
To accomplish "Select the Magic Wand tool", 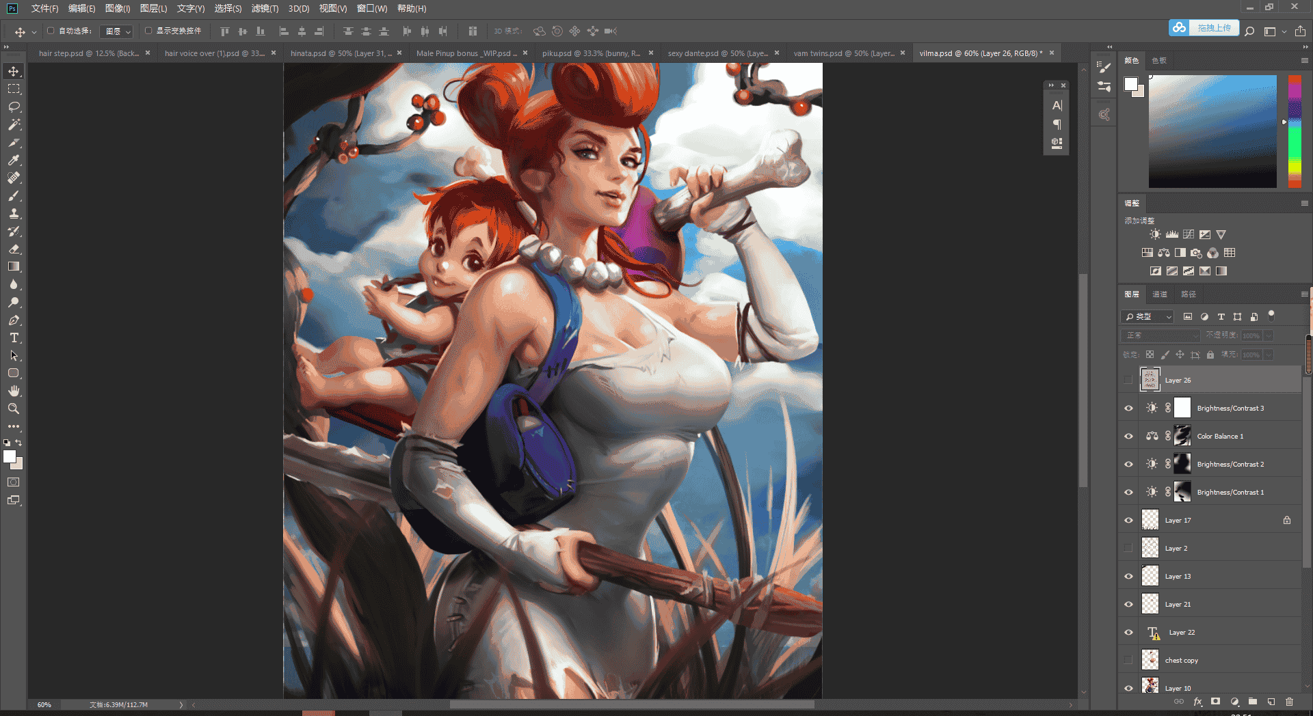I will 14,124.
